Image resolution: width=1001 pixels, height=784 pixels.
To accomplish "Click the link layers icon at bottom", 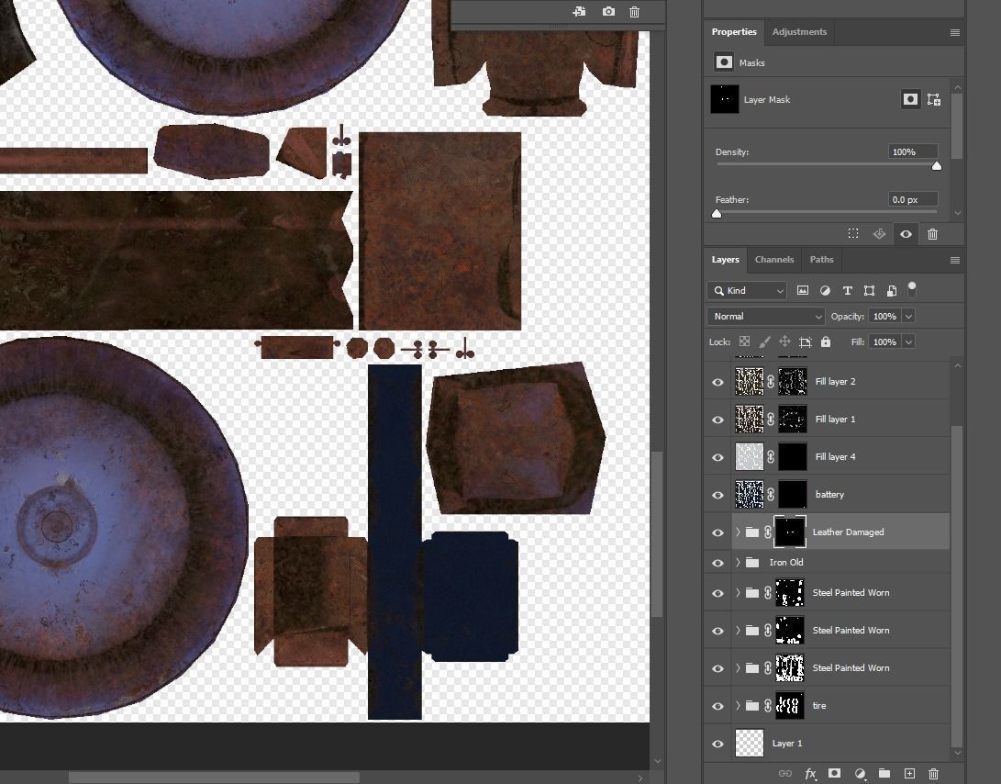I will click(785, 774).
